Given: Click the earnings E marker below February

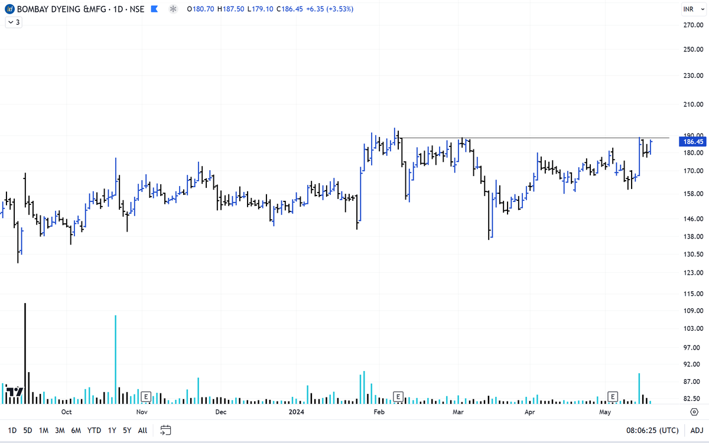Looking at the screenshot, I should 398,397.
